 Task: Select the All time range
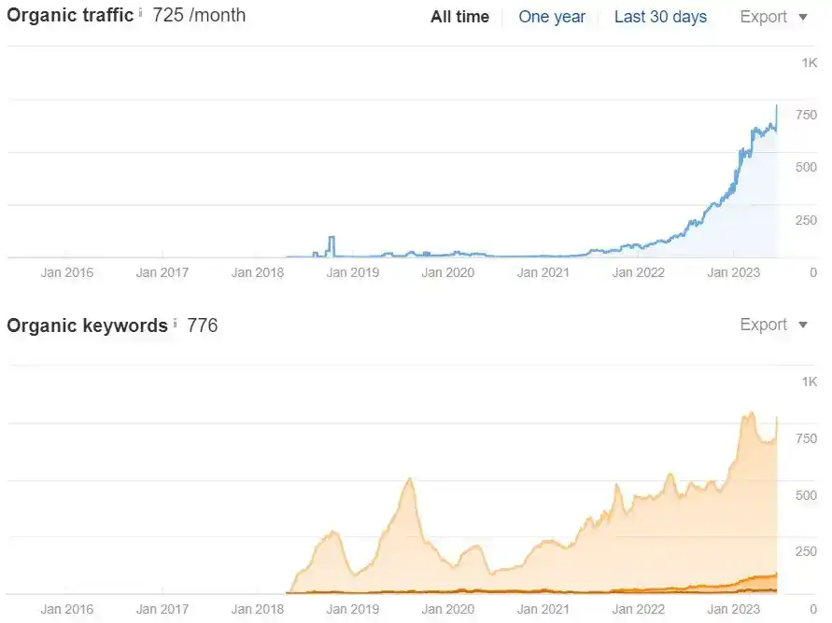pos(459,17)
